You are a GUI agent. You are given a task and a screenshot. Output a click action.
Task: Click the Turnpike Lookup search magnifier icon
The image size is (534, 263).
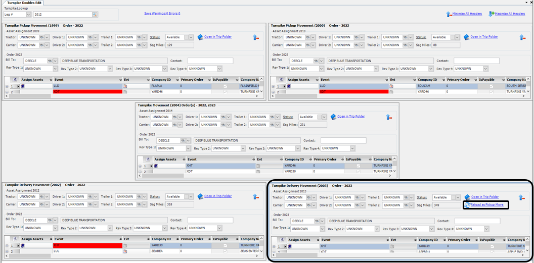coord(95,15)
